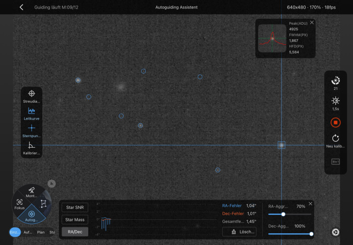Image resolution: width=353 pixels, height=245 pixels.
Task: Select the Autoguiding wheel segment
Action: click(31, 216)
